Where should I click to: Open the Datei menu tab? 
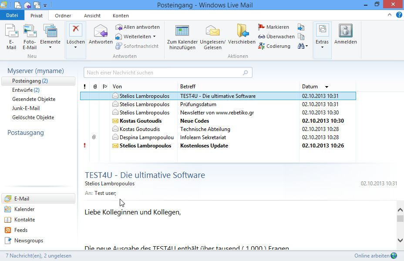(12, 15)
